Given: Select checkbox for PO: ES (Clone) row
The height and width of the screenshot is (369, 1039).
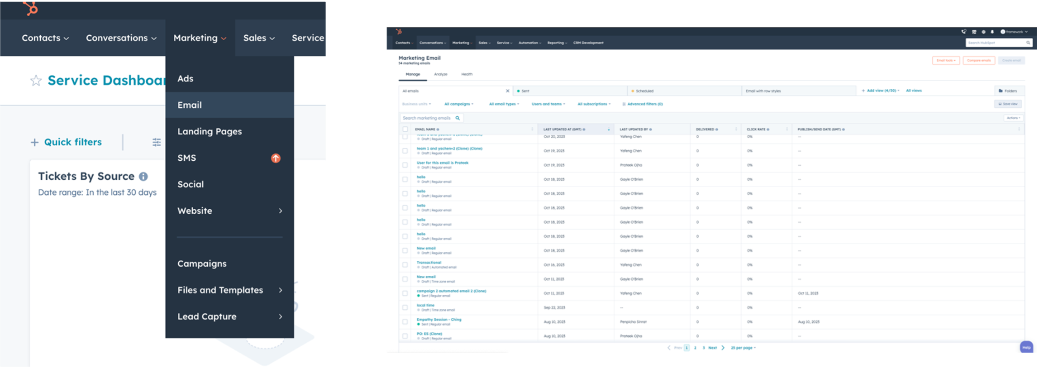Looking at the screenshot, I should point(405,336).
